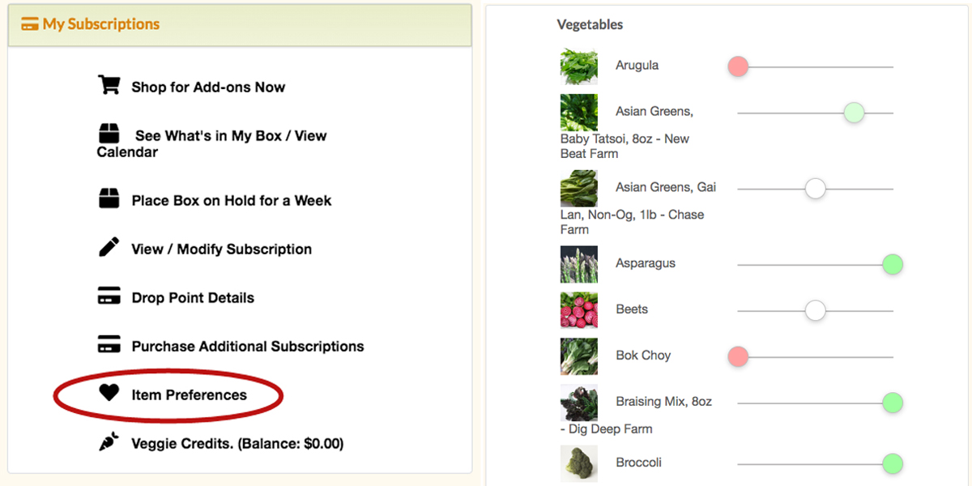Viewport: 972px width, 486px height.
Task: Click the Broccoli preference slider handle
Action: (893, 464)
